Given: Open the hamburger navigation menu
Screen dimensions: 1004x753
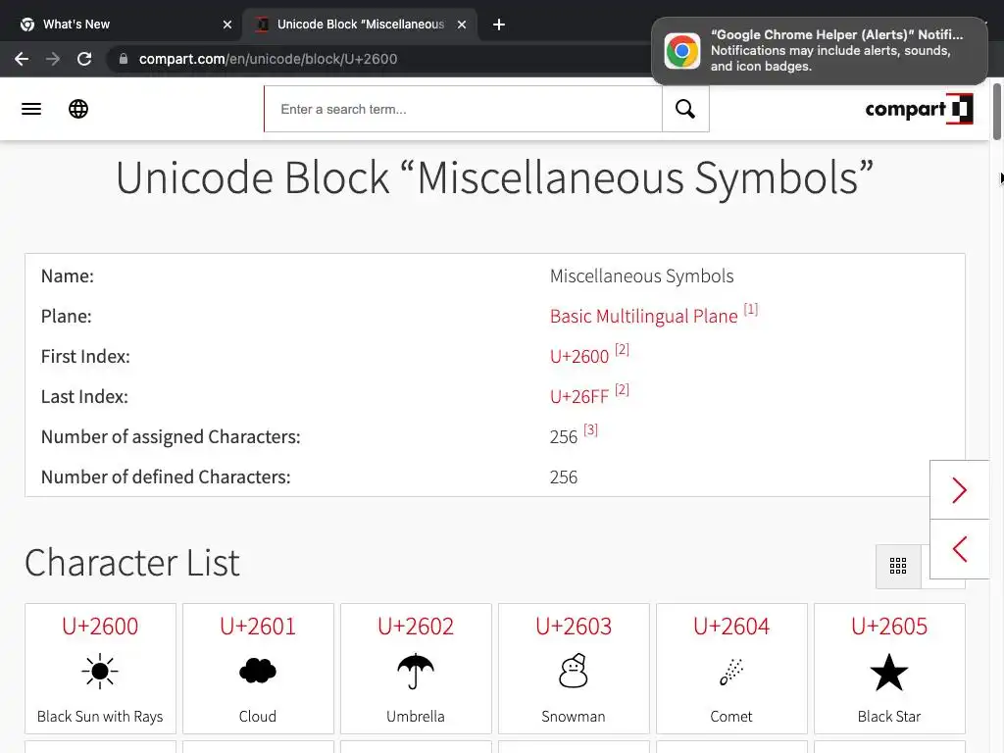Looking at the screenshot, I should [31, 109].
